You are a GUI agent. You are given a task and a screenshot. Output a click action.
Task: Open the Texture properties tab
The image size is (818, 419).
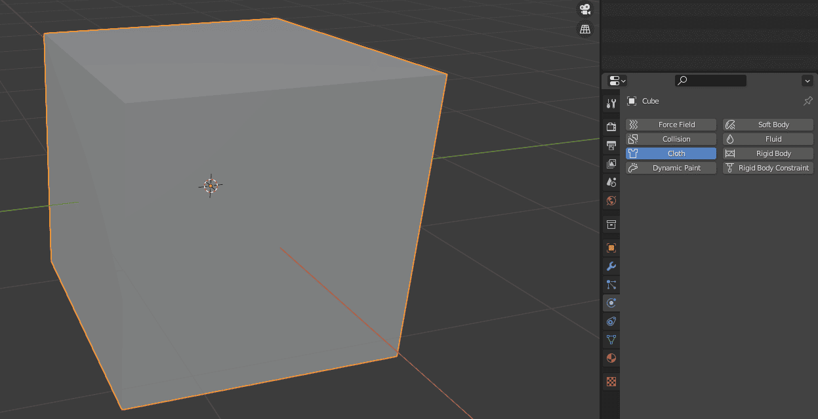[611, 381]
